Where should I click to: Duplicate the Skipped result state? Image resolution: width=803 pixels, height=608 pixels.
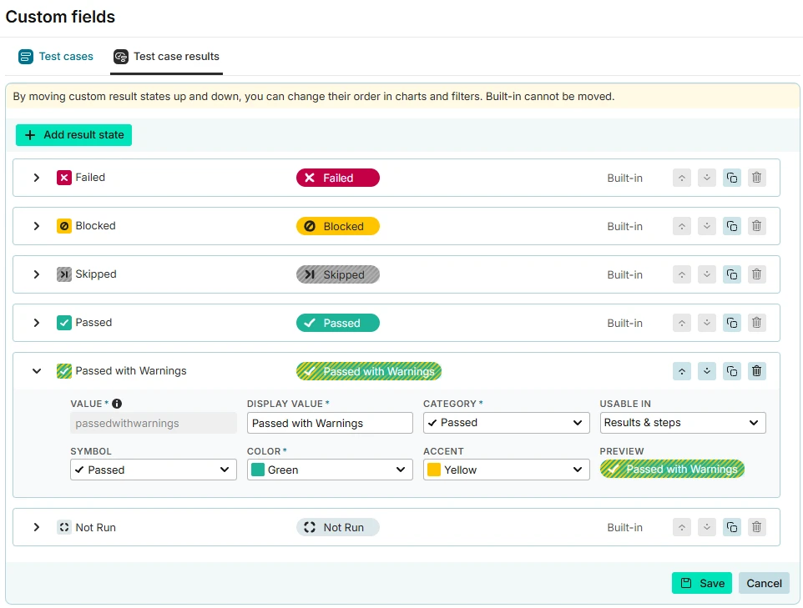(x=732, y=274)
